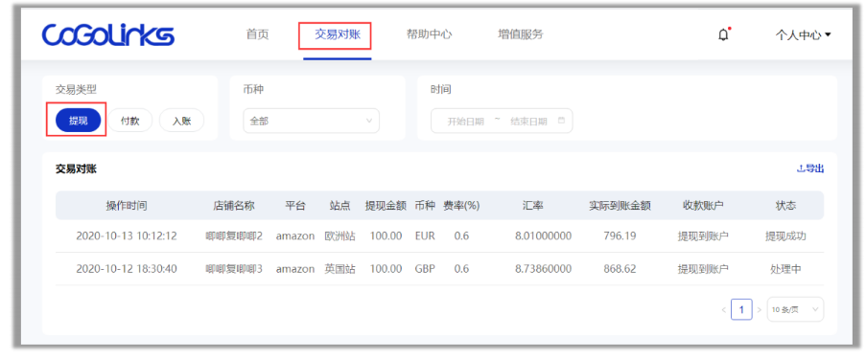Viewport: 866px width, 359px height.
Task: Click the 费率(%) column header
Action: pos(461,206)
